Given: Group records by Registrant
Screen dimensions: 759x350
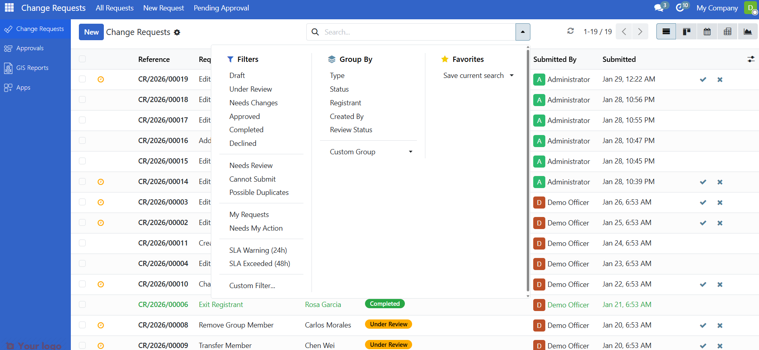Looking at the screenshot, I should click(345, 103).
